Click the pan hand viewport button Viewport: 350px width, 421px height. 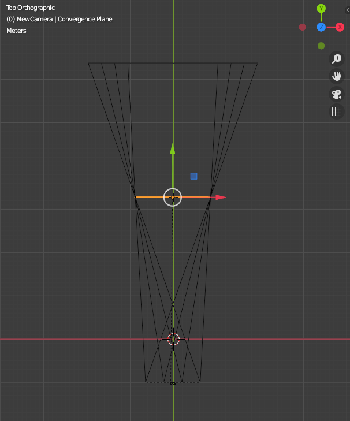pos(337,76)
